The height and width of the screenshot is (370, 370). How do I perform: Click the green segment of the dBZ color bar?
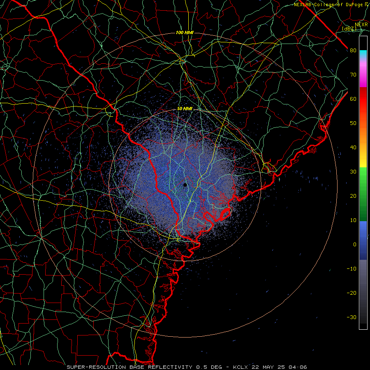tap(363, 194)
